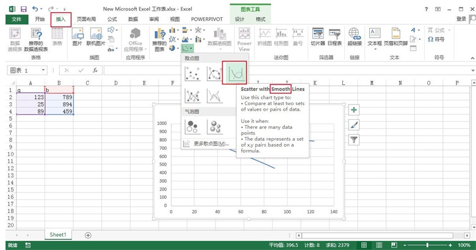The width and height of the screenshot is (476, 250).
Task: Open the 设计 Design chart tab
Action: 239,19
